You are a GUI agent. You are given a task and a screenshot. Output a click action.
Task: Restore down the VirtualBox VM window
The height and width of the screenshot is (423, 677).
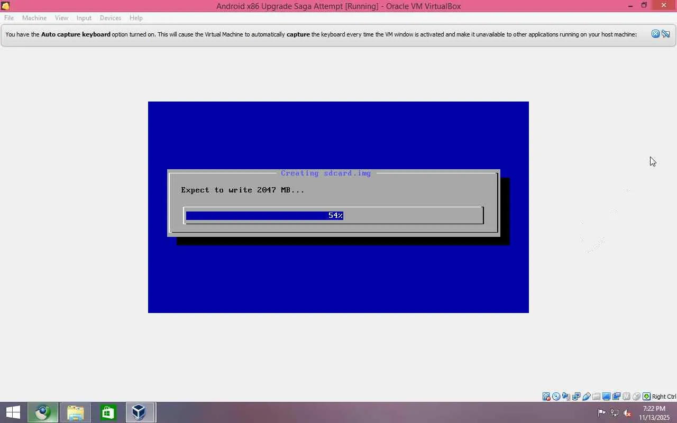[644, 6]
